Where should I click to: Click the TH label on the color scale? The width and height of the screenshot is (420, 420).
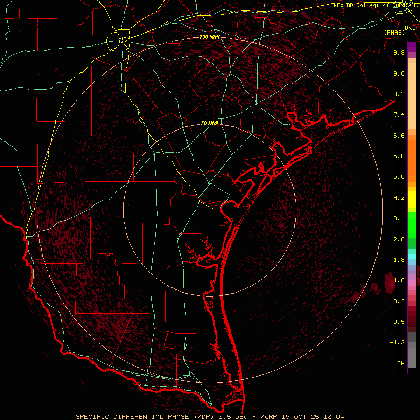point(401,364)
